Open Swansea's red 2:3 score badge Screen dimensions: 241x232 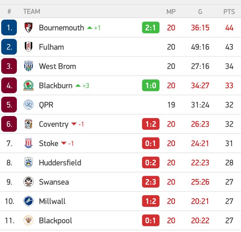click(x=151, y=182)
